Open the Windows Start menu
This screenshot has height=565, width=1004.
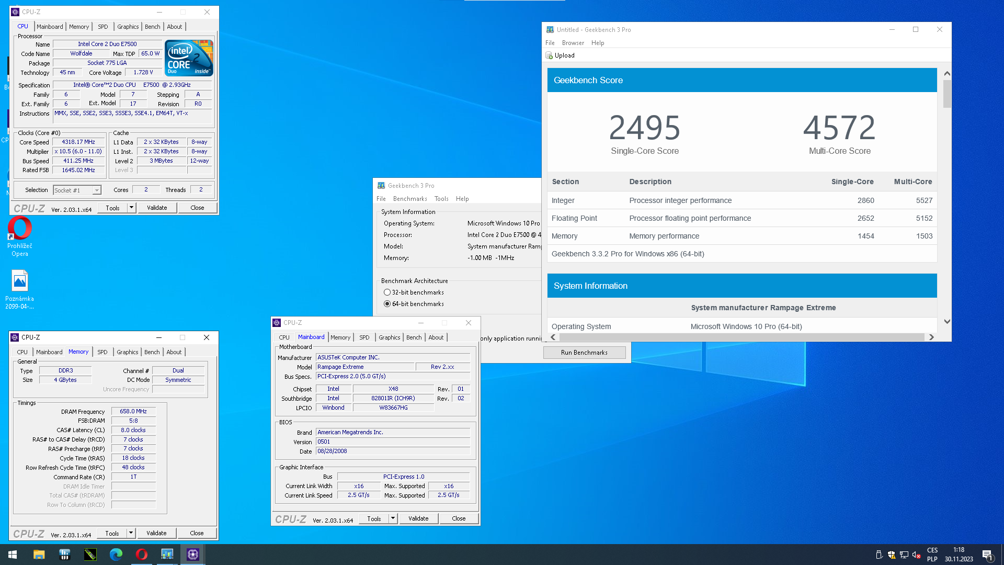(x=13, y=555)
